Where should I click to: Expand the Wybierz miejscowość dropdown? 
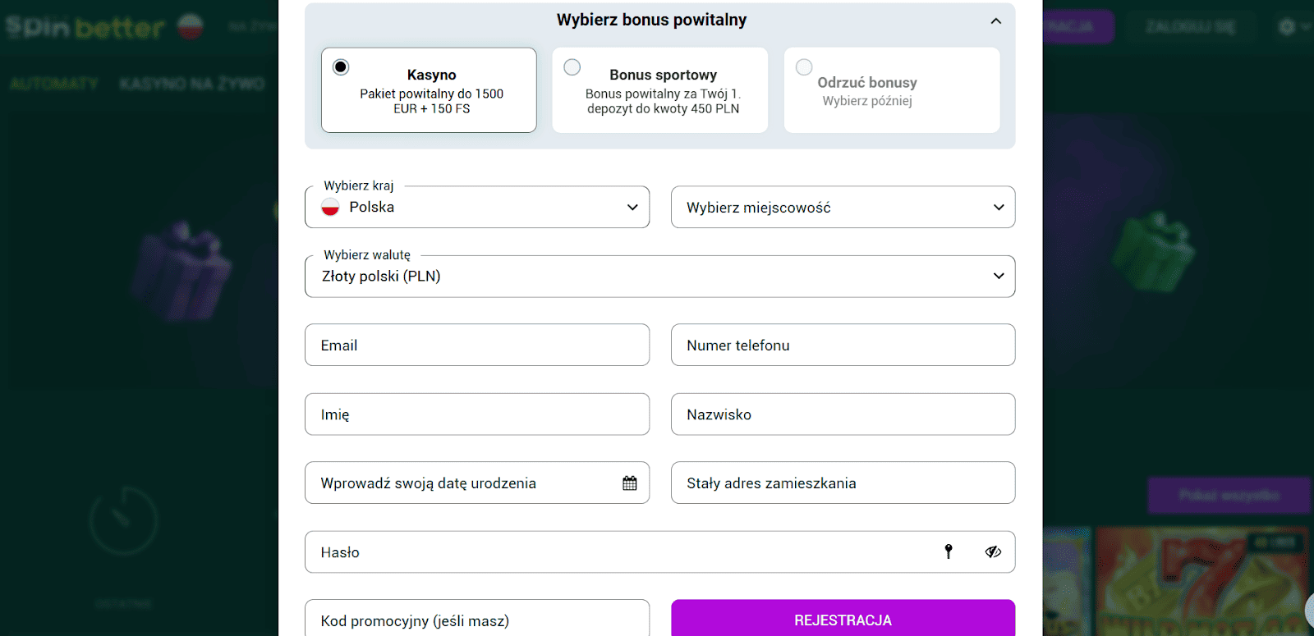click(x=843, y=208)
